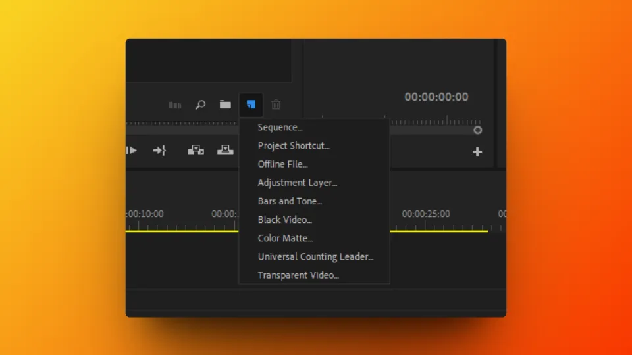
Task: Select Project Shortcut... menu entry
Action: 315,146
